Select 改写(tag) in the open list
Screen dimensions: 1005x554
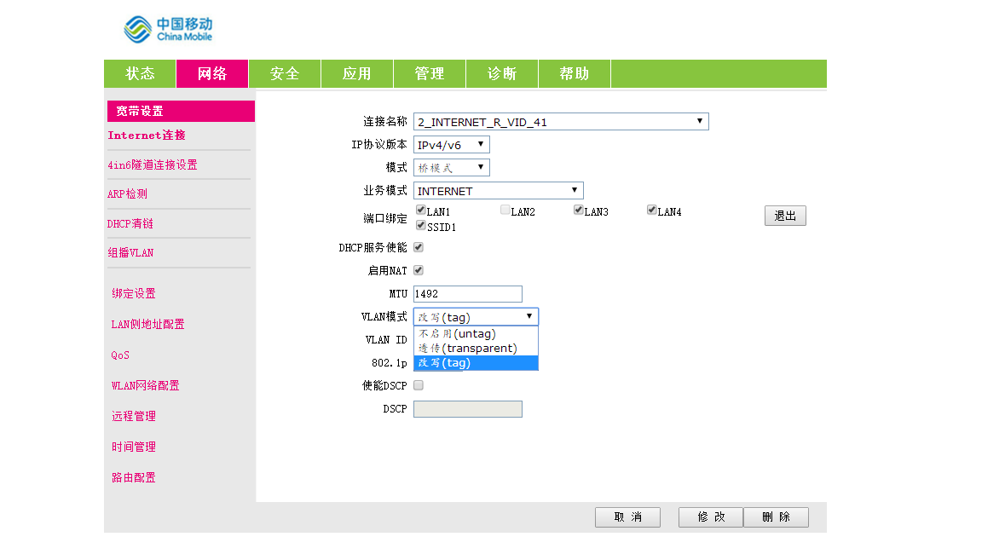click(x=476, y=363)
